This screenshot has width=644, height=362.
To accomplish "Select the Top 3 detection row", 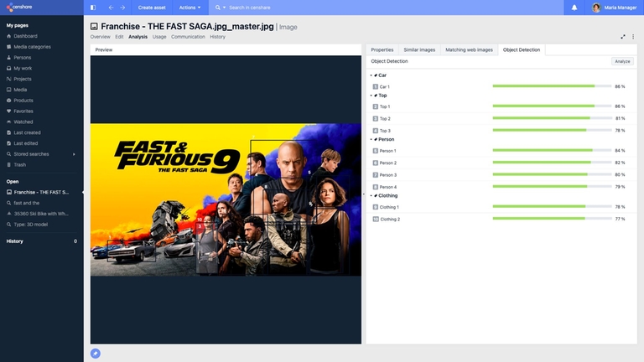I will coord(501,131).
